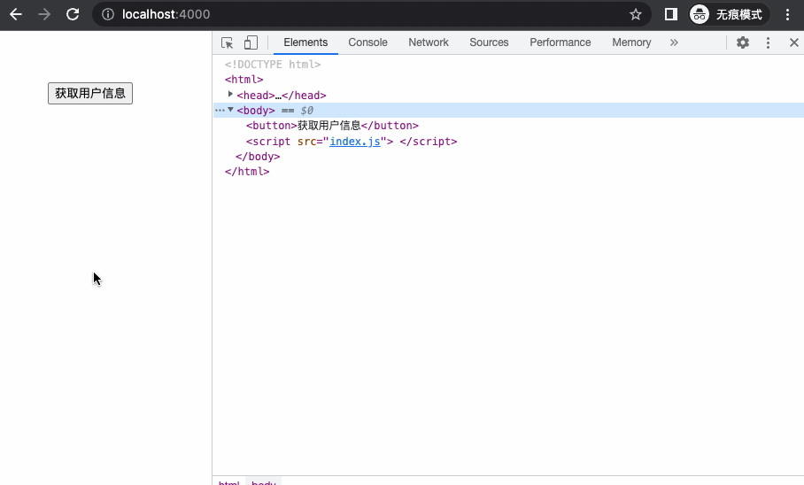804x485 pixels.
Task: Select the closing </body> tag line
Action: click(258, 157)
